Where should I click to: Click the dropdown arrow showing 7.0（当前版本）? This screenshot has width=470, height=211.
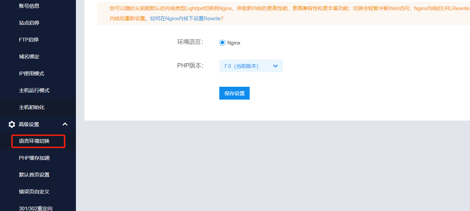(x=276, y=66)
